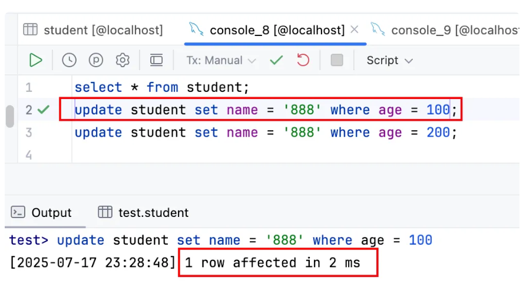
Task: Close the console_8 tab
Action: click(355, 29)
